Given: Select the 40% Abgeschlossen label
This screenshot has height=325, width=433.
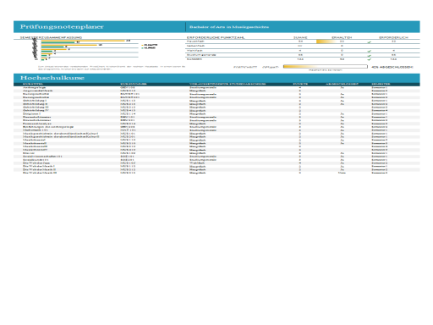Looking at the screenshot, I should (392, 67).
